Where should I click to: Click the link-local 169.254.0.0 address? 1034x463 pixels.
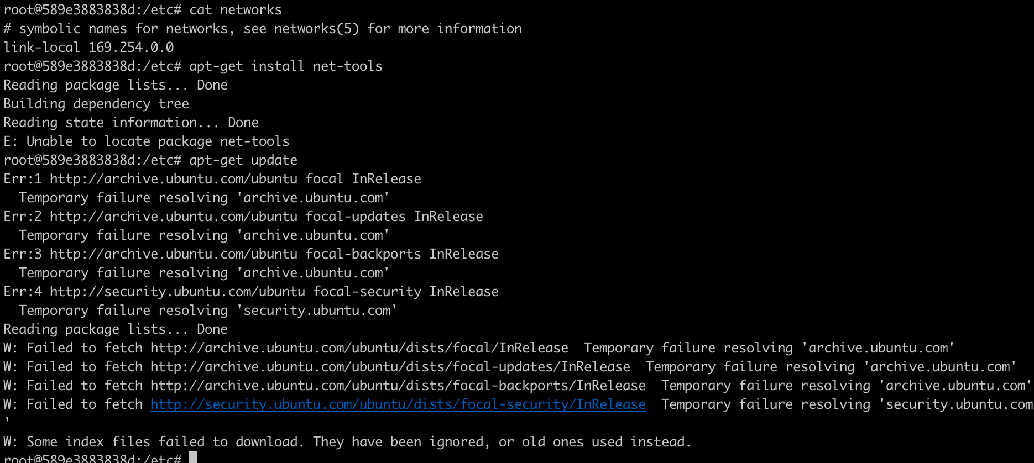(131, 48)
